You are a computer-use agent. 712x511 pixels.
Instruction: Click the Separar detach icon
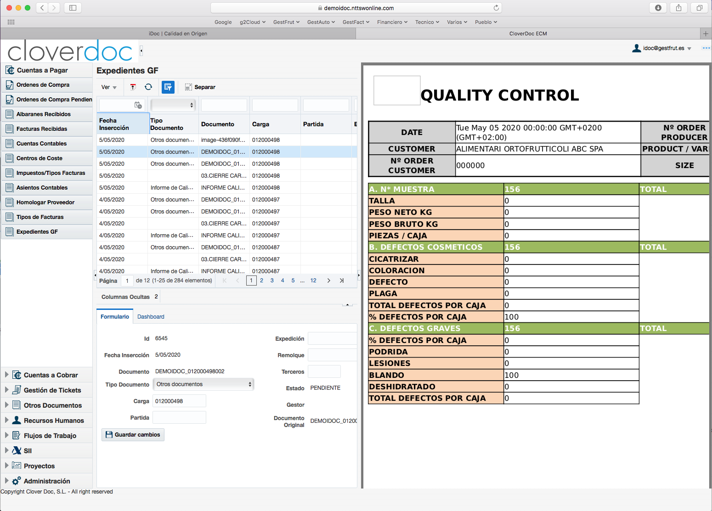click(x=188, y=87)
